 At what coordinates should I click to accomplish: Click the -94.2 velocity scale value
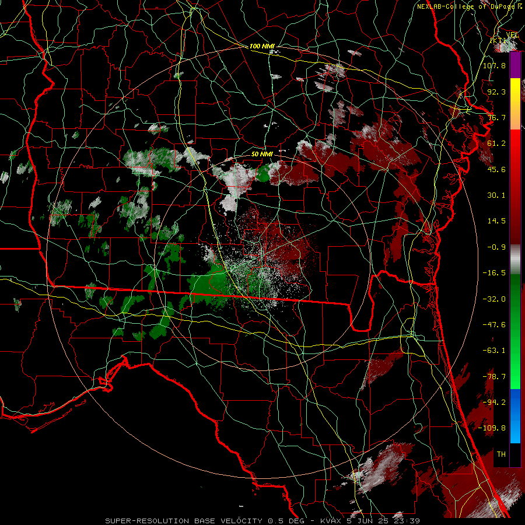point(494,402)
